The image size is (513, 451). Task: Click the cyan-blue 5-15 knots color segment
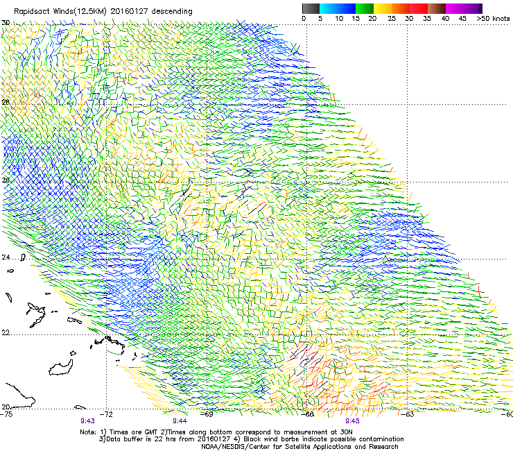point(338,8)
